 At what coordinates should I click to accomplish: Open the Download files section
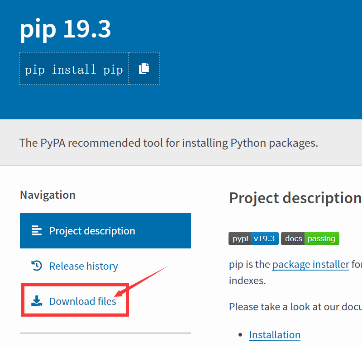pos(82,301)
